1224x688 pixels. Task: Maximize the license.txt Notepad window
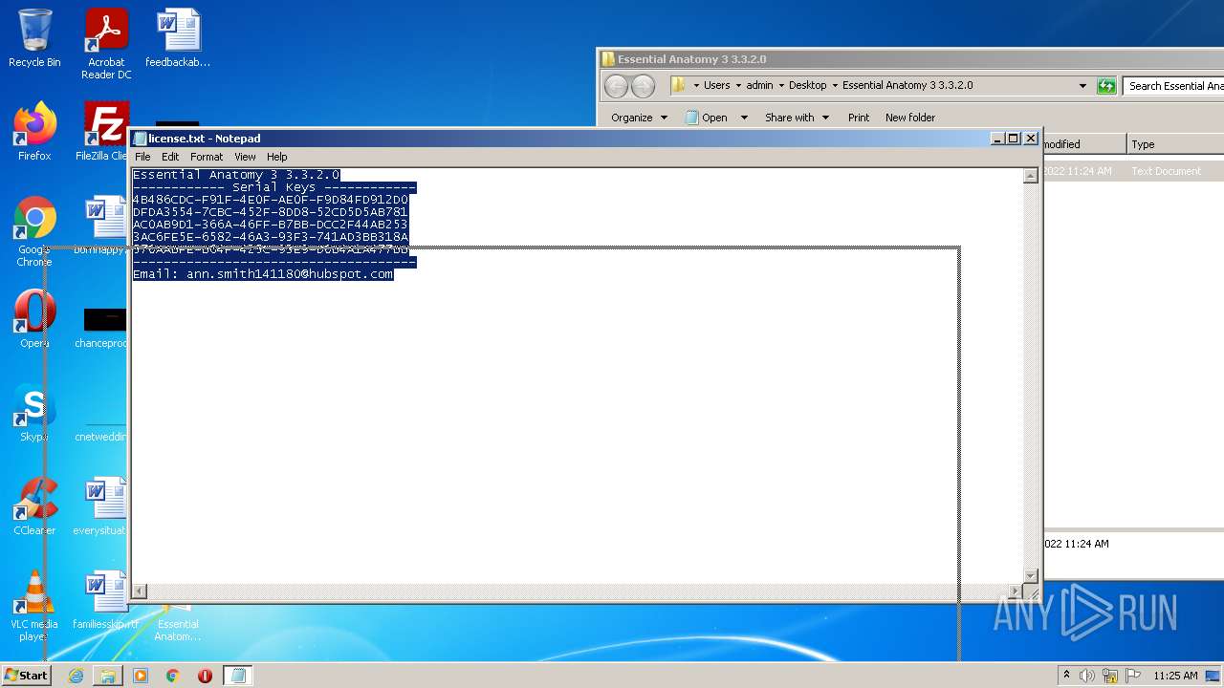click(x=1014, y=139)
